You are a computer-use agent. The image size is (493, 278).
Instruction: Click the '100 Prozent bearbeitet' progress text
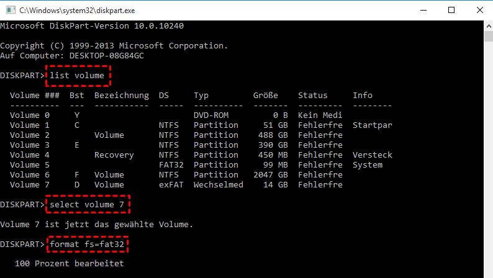(x=70, y=264)
